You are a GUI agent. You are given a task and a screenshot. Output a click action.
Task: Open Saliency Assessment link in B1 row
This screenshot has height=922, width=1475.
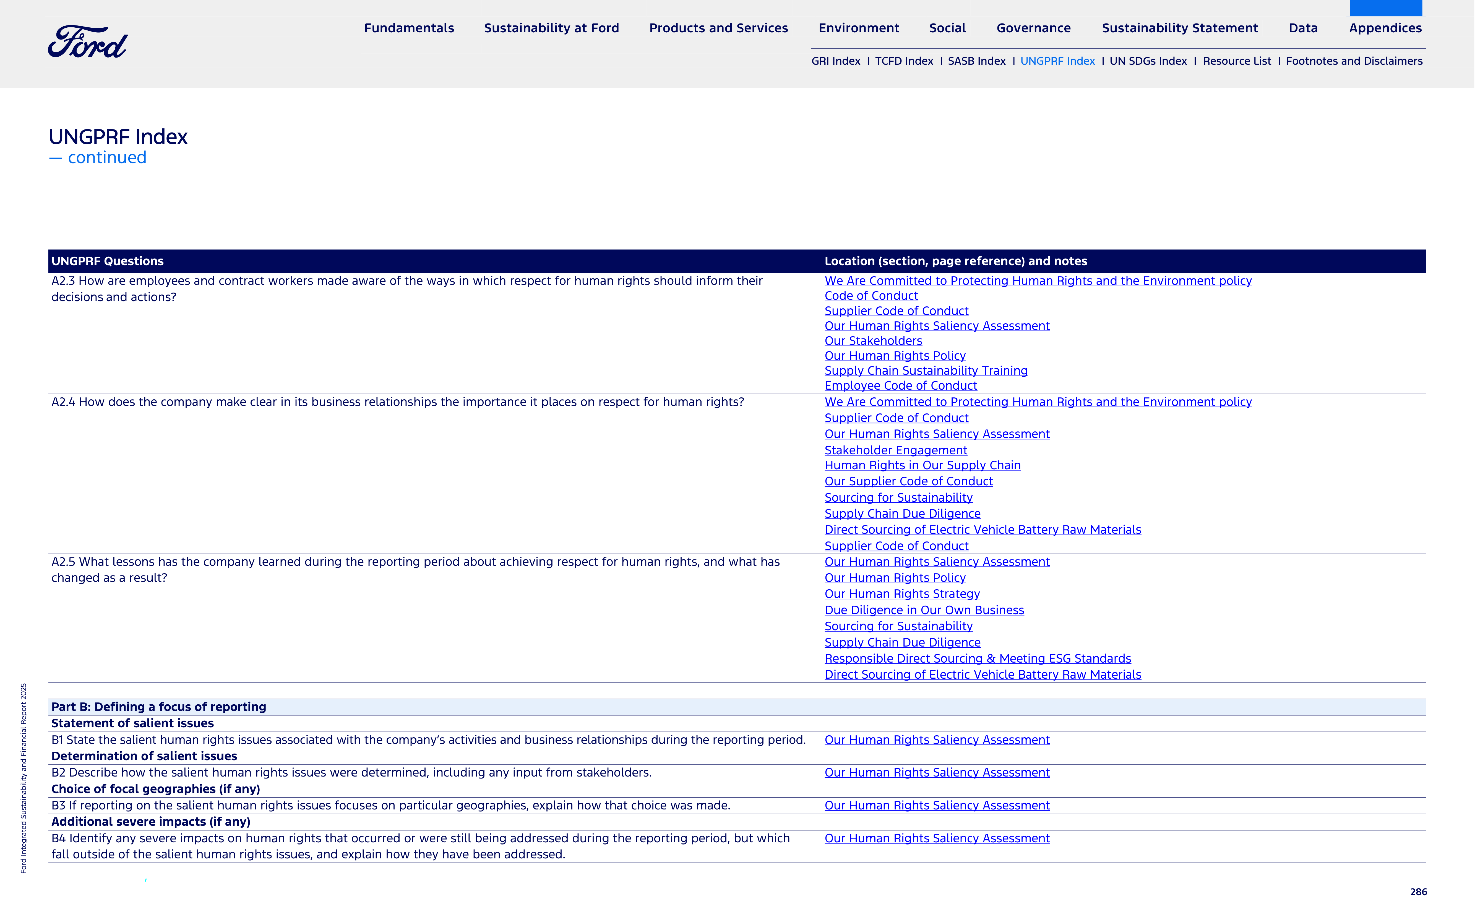tap(937, 740)
